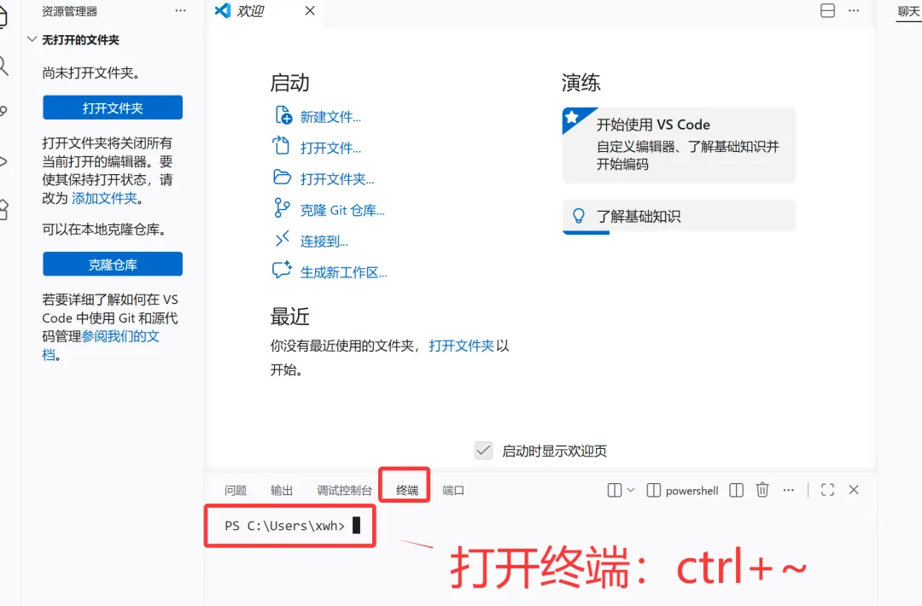Click the 生成新工作区 sparkle icon

pos(282,270)
